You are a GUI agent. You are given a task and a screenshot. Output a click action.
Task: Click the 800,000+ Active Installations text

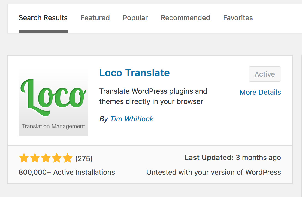[x=67, y=172]
